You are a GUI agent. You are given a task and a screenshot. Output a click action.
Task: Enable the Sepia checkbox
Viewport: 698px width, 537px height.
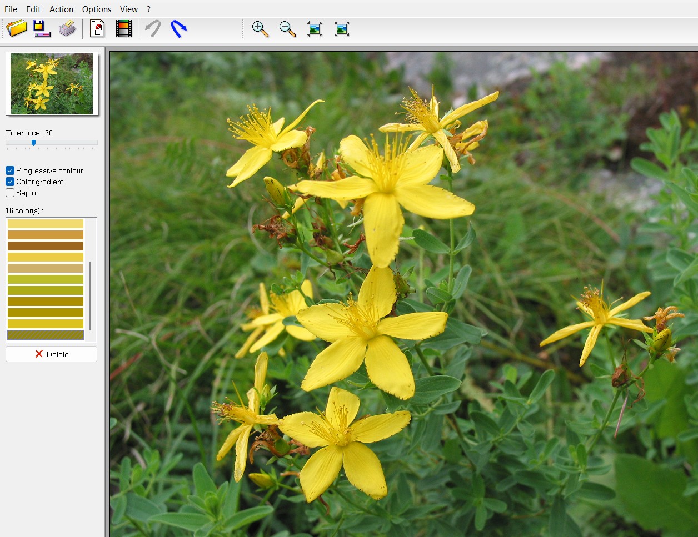pos(10,193)
